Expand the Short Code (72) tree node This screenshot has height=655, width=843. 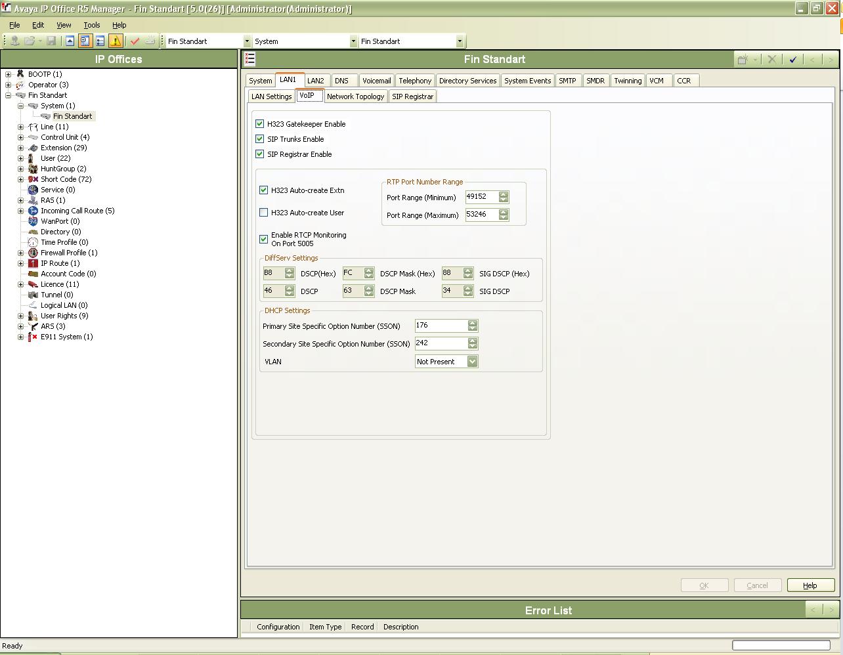pos(20,179)
